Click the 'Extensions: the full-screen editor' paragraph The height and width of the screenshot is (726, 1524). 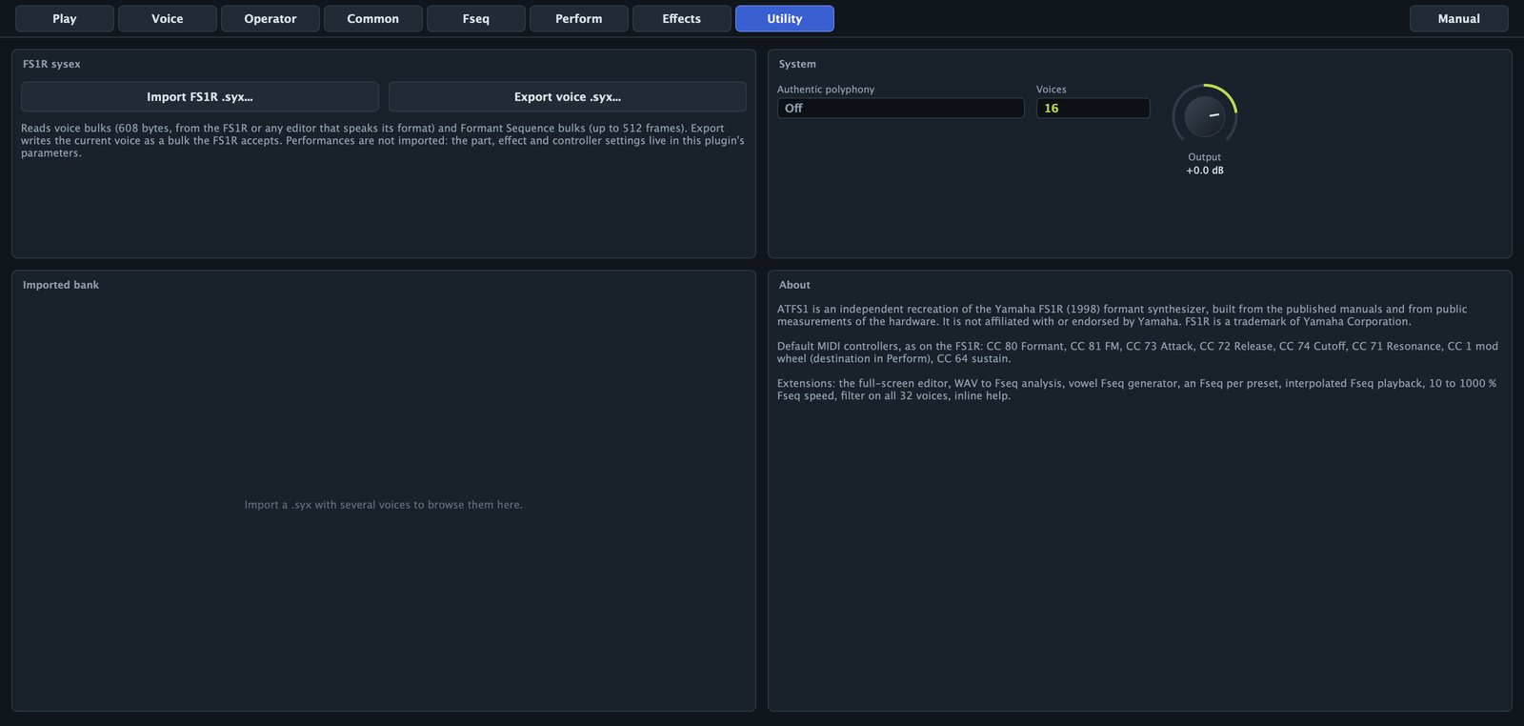click(x=1137, y=390)
